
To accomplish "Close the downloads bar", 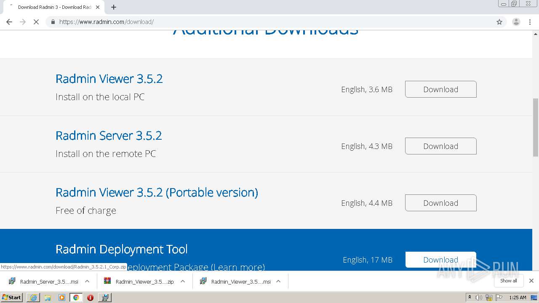I will click(x=531, y=281).
